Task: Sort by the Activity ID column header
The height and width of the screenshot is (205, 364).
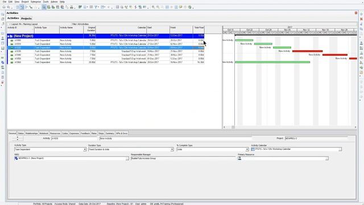Action: coord(20,30)
